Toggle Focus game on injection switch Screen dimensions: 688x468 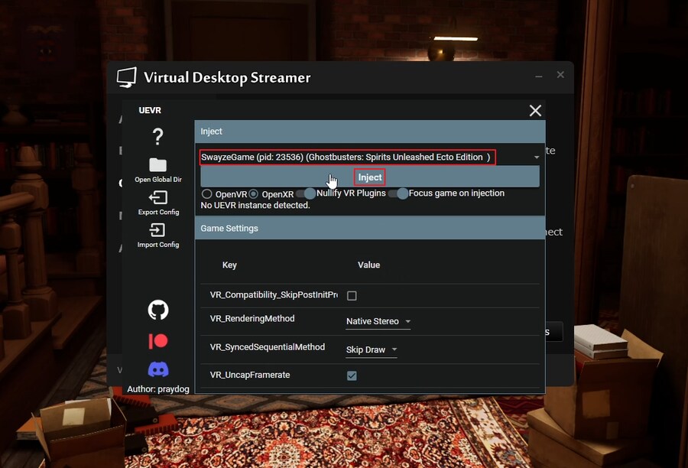[x=398, y=193]
